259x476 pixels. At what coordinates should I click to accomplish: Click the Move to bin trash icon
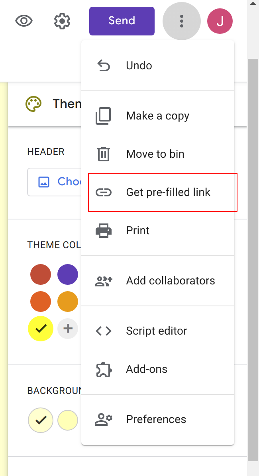coord(104,154)
